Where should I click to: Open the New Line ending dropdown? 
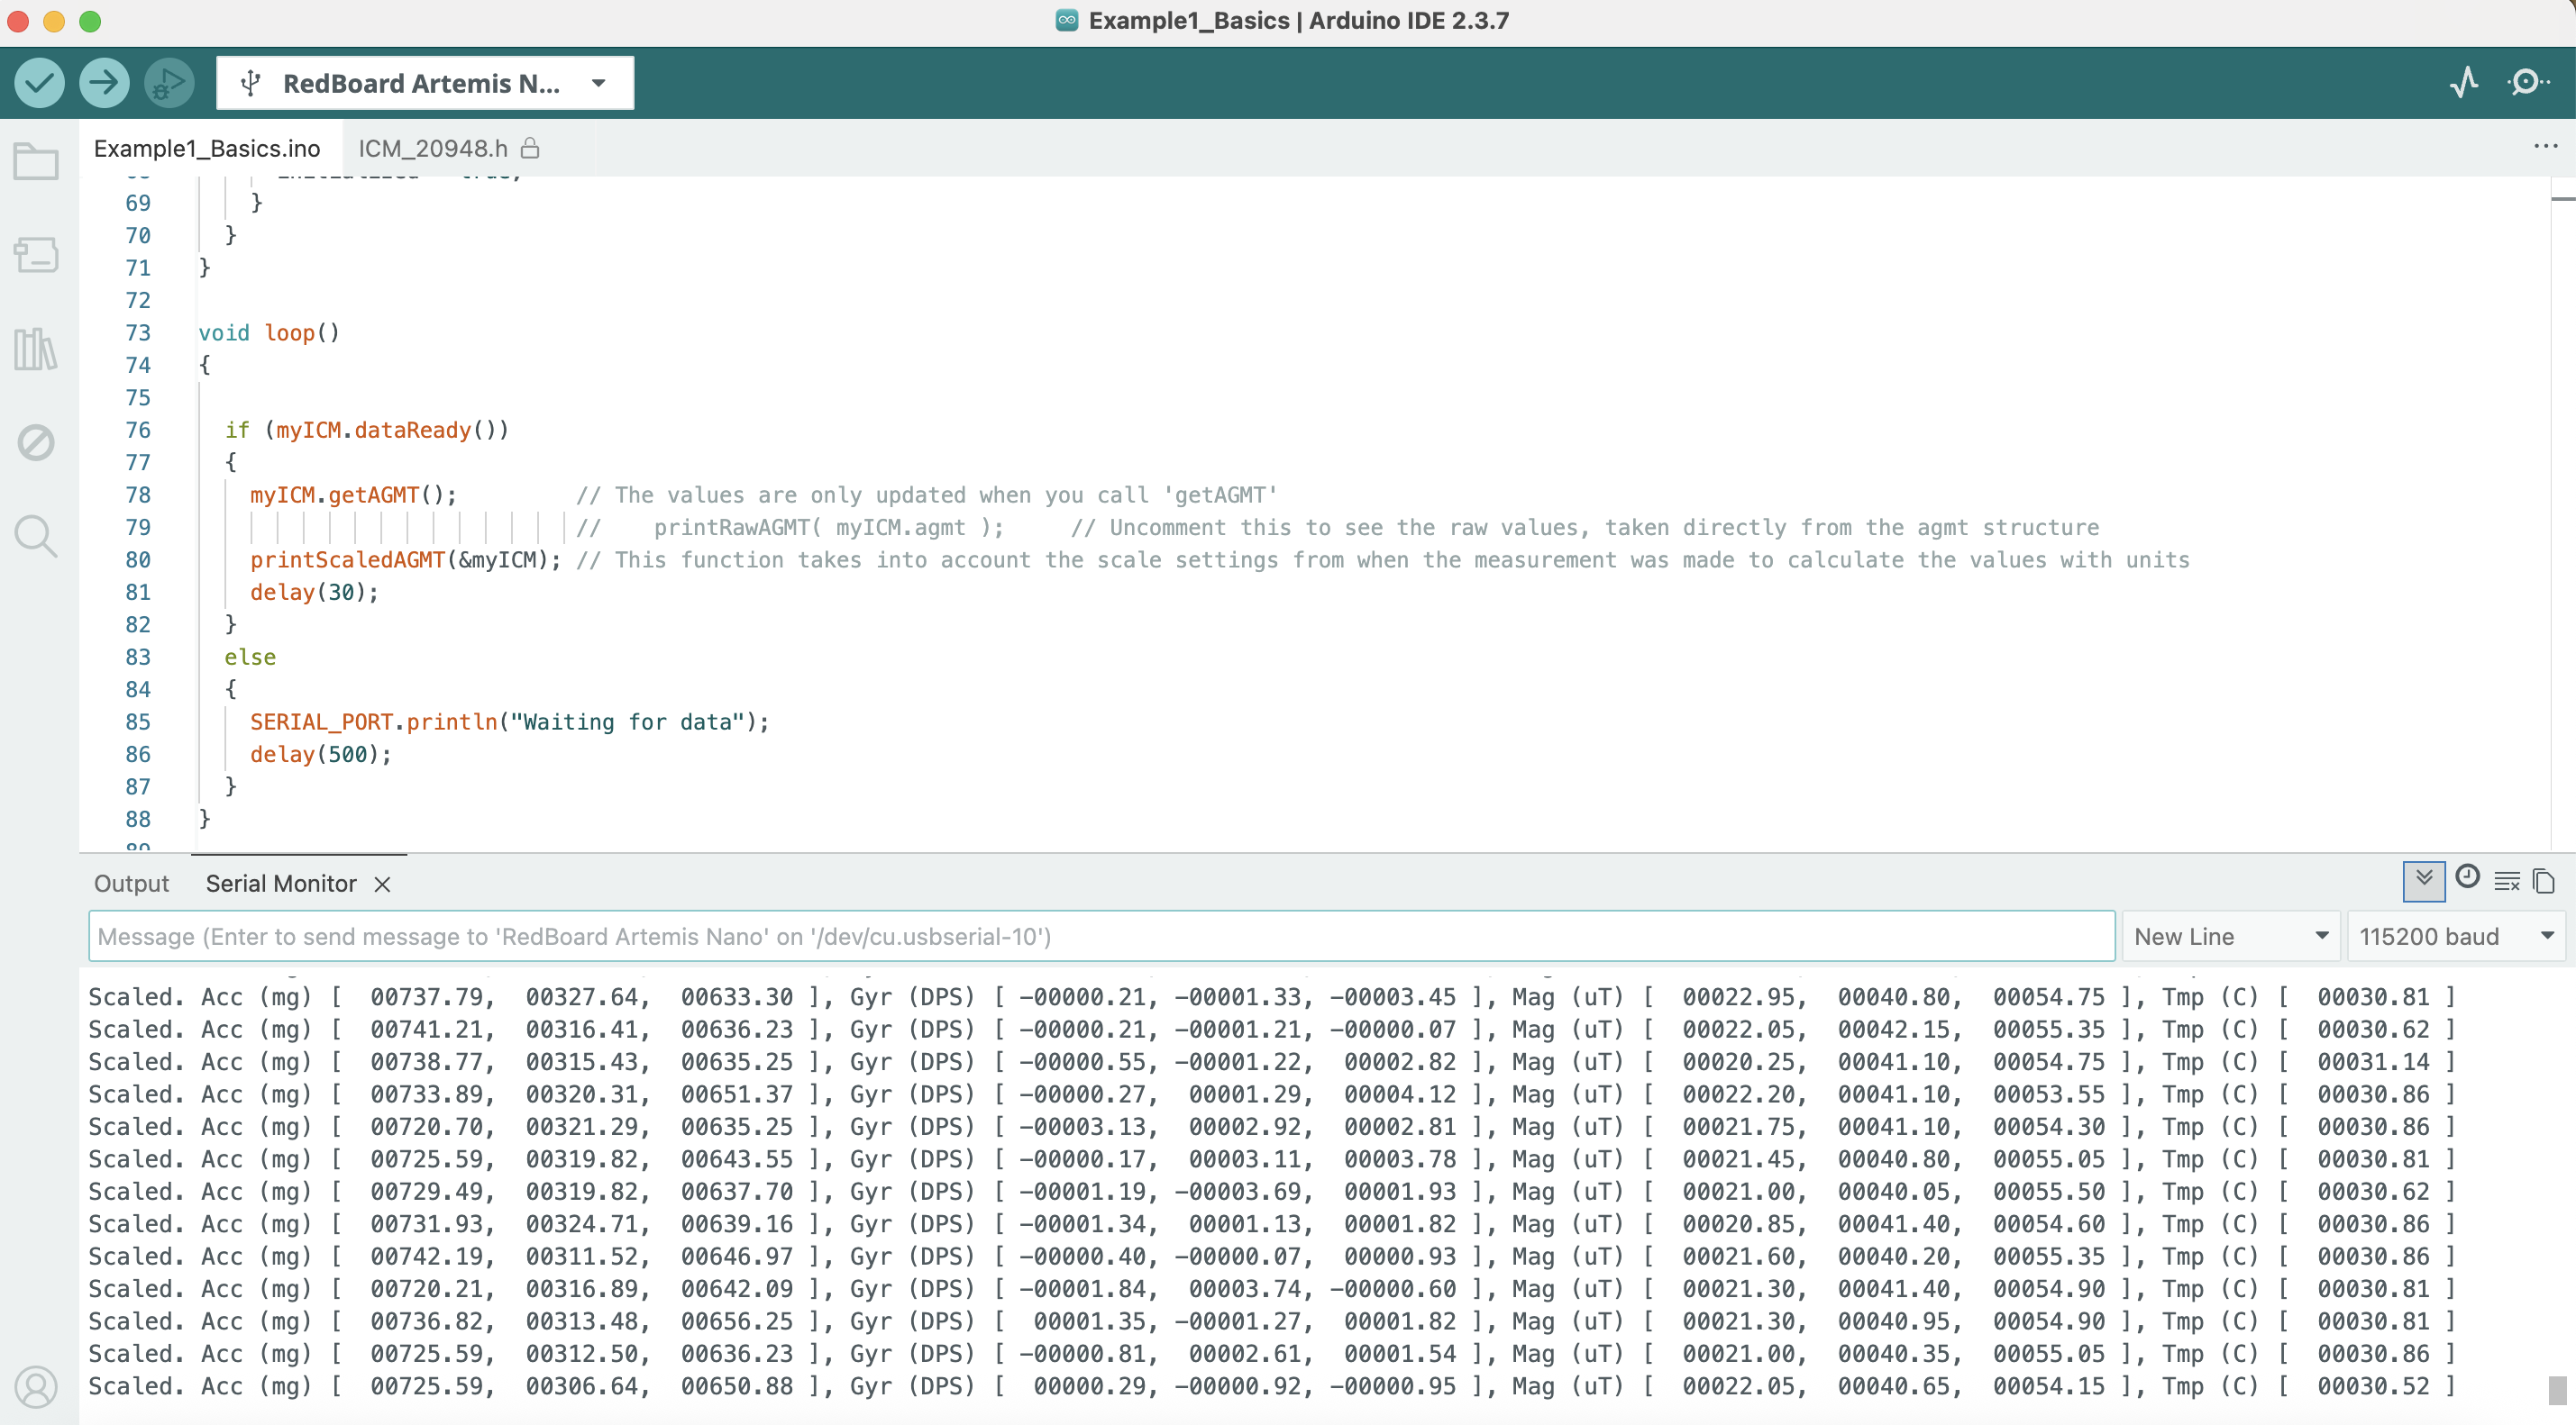(x=2230, y=937)
